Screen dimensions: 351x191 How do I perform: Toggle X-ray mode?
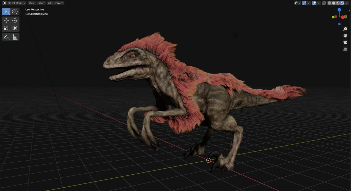324,3
